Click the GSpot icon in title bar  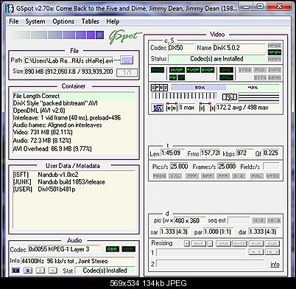(10, 8)
